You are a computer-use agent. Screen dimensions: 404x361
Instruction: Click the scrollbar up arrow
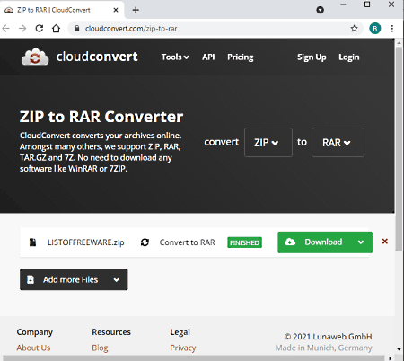[x=399, y=43]
